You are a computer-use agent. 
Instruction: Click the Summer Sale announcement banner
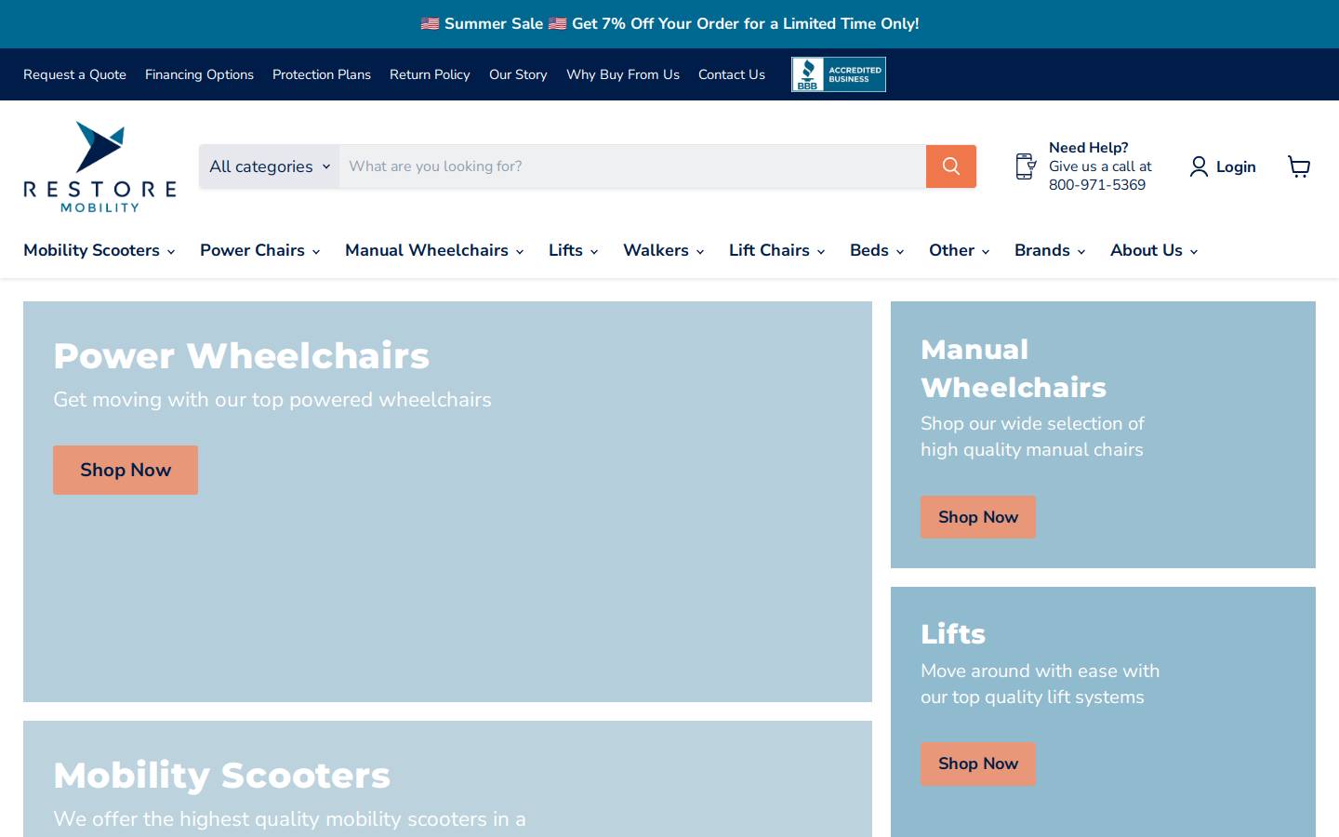[669, 24]
